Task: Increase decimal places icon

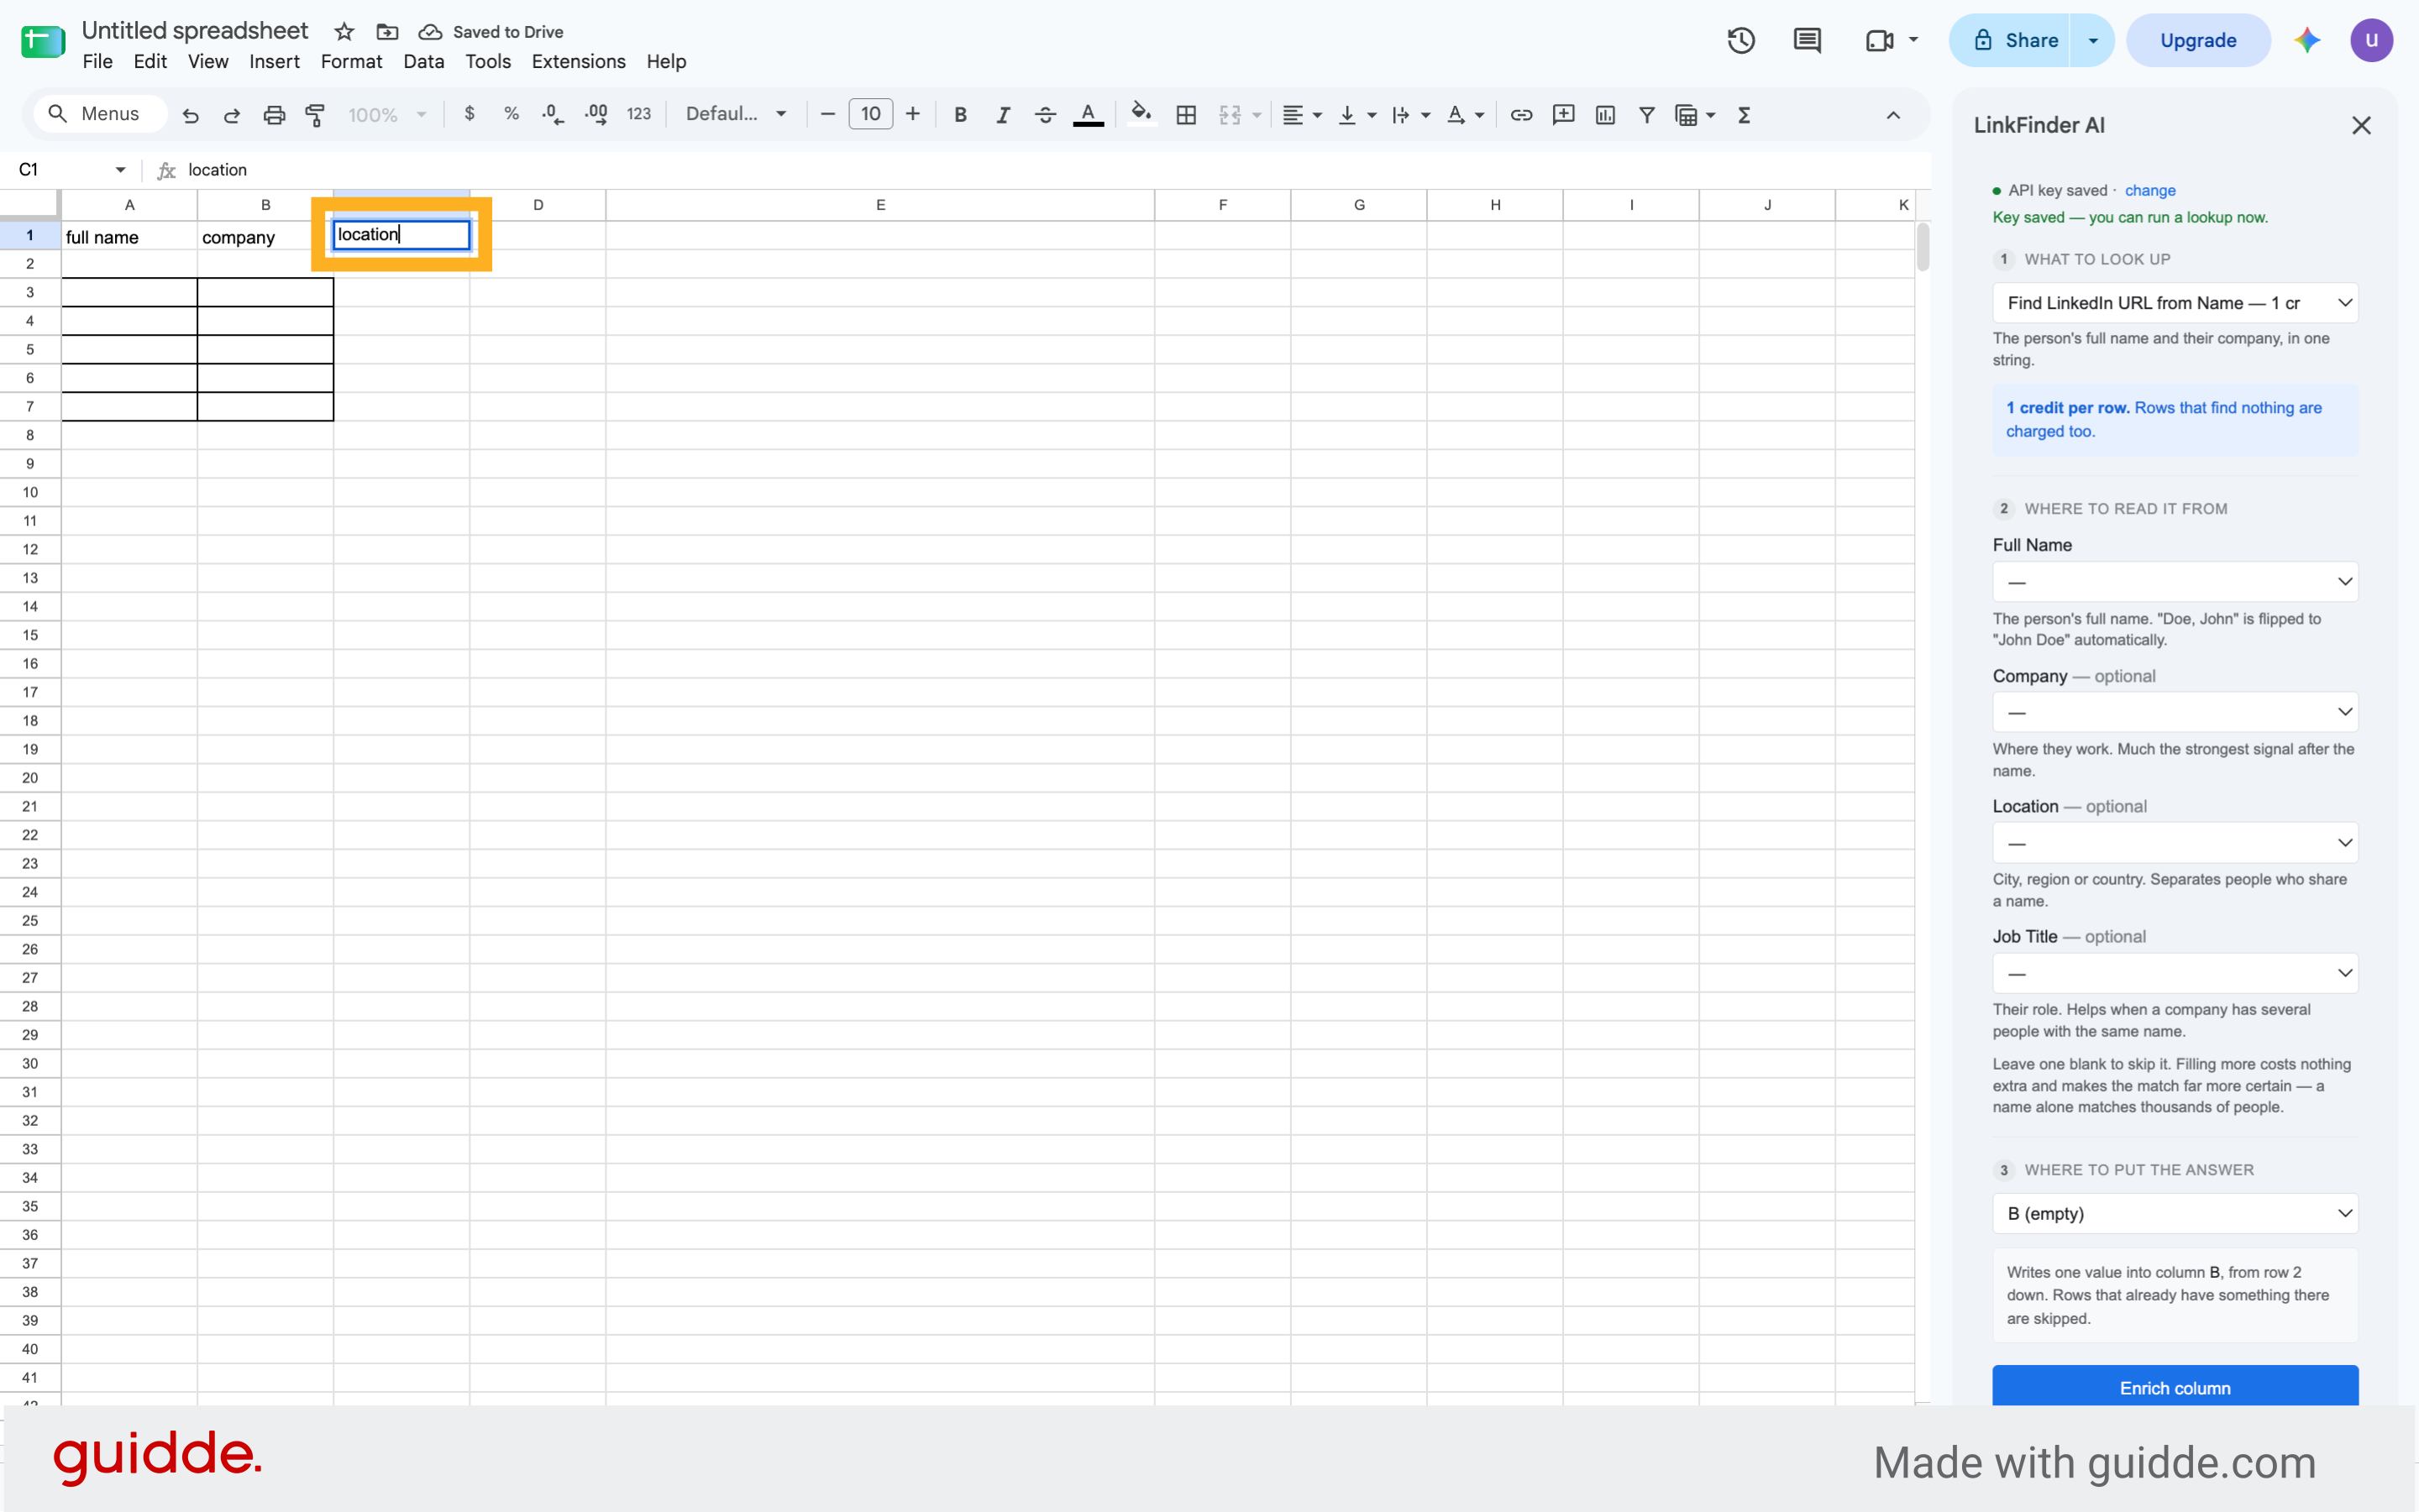Action: pyautogui.click(x=596, y=115)
